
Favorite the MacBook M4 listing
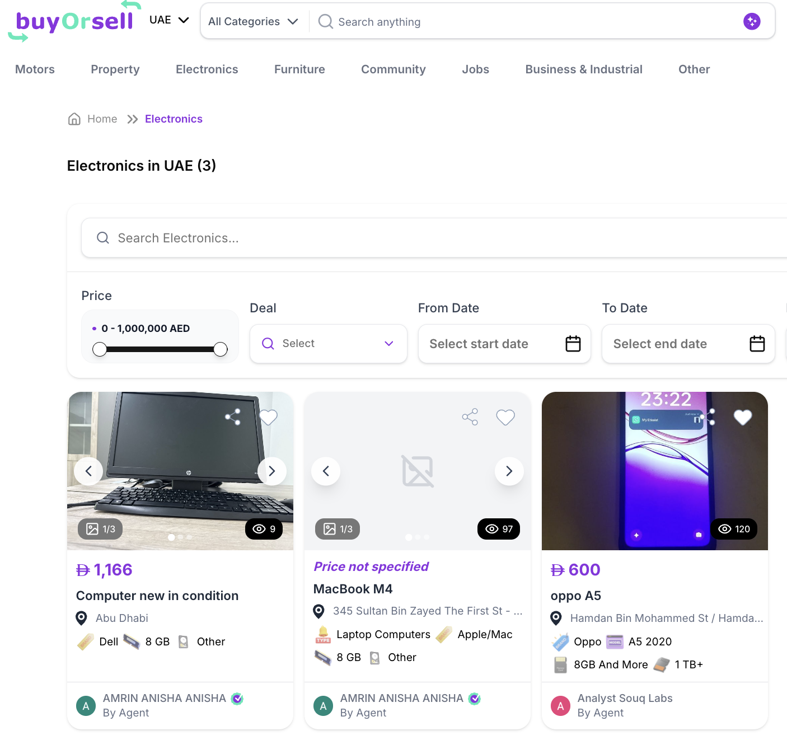[505, 417]
